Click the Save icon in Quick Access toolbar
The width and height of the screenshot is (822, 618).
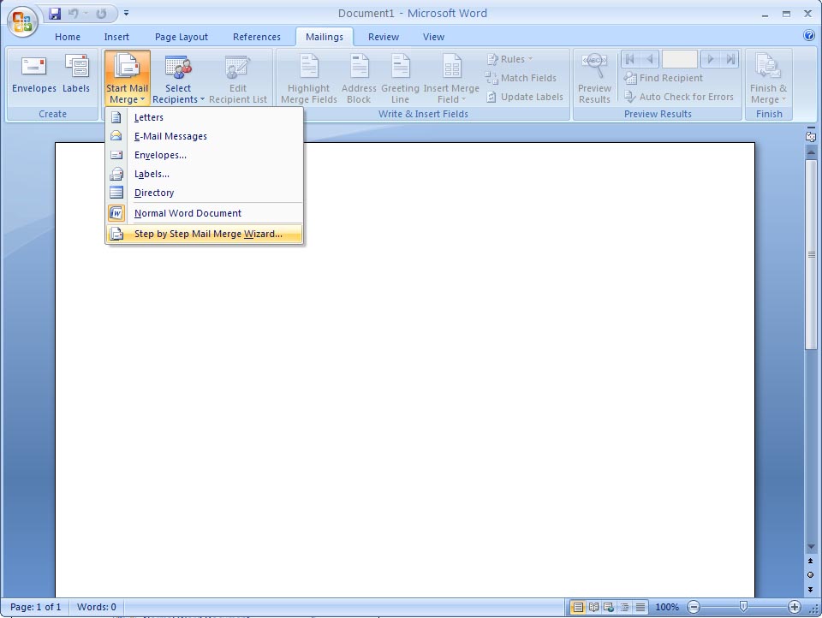tap(55, 14)
